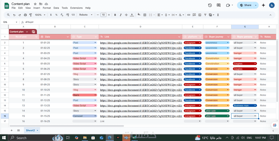Toggle strikethrough formatting

[x=126, y=15]
